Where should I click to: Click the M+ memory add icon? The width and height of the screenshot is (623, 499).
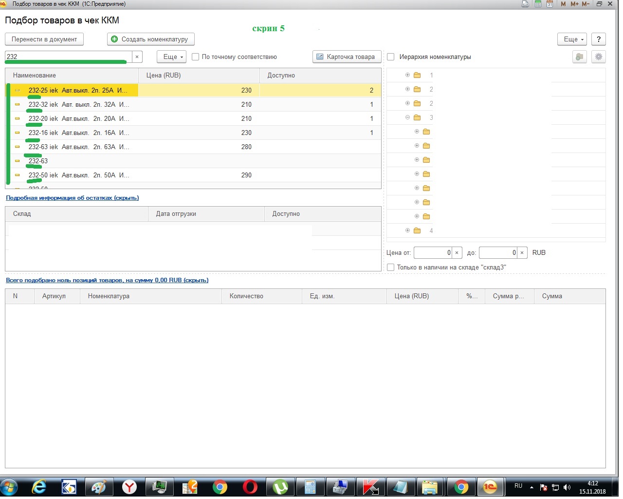(x=574, y=4)
